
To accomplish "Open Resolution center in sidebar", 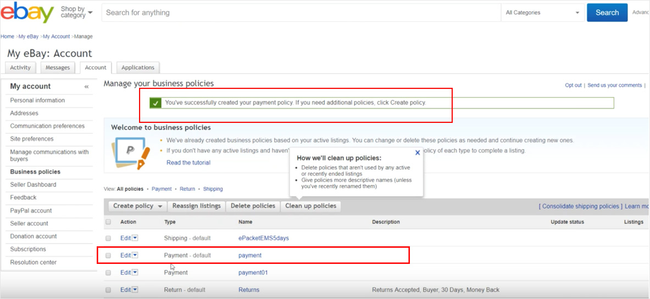I will (34, 262).
